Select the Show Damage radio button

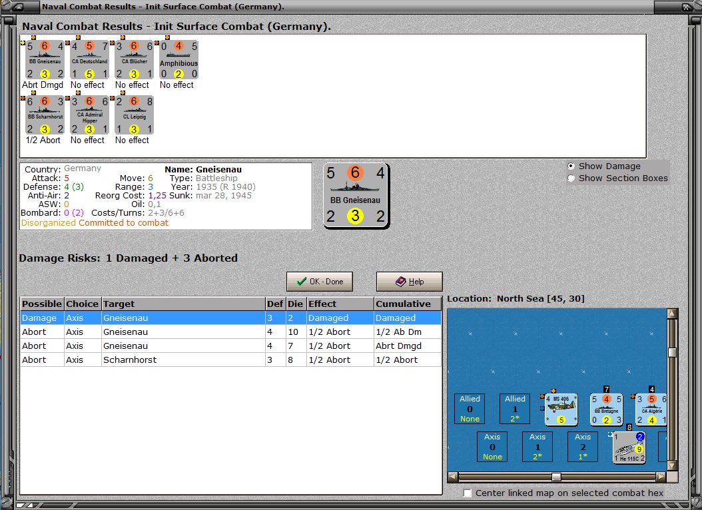[x=571, y=166]
